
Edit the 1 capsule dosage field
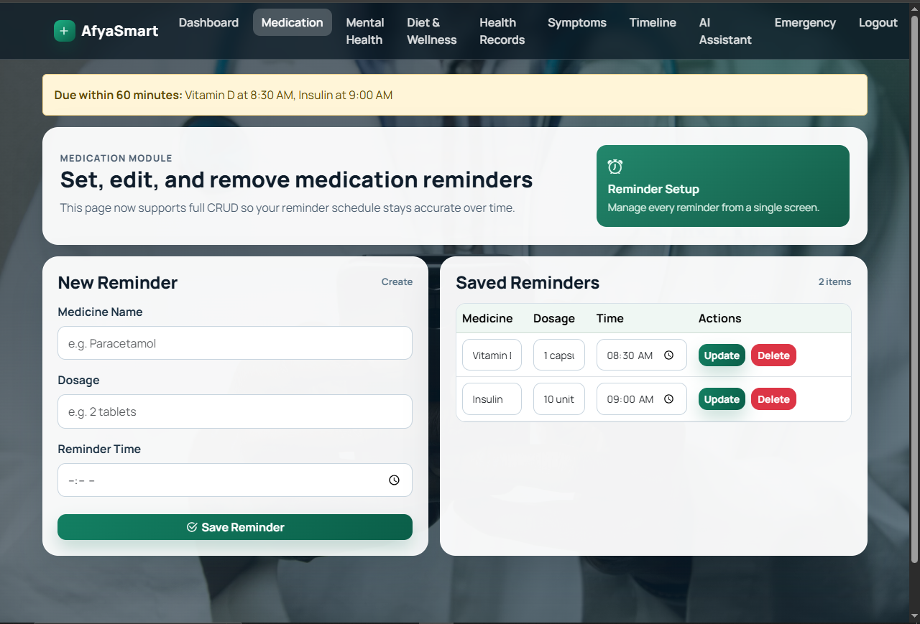click(559, 355)
